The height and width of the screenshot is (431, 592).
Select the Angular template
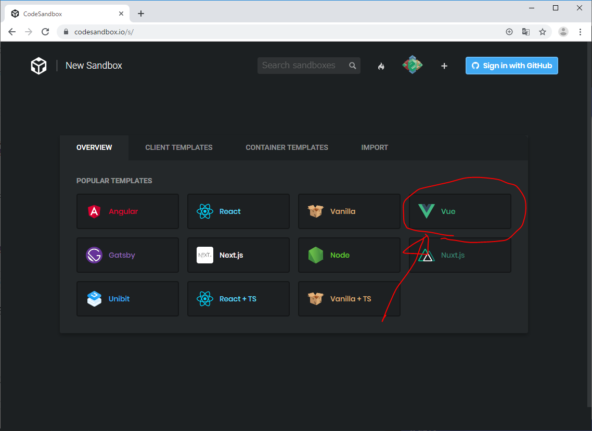(127, 211)
